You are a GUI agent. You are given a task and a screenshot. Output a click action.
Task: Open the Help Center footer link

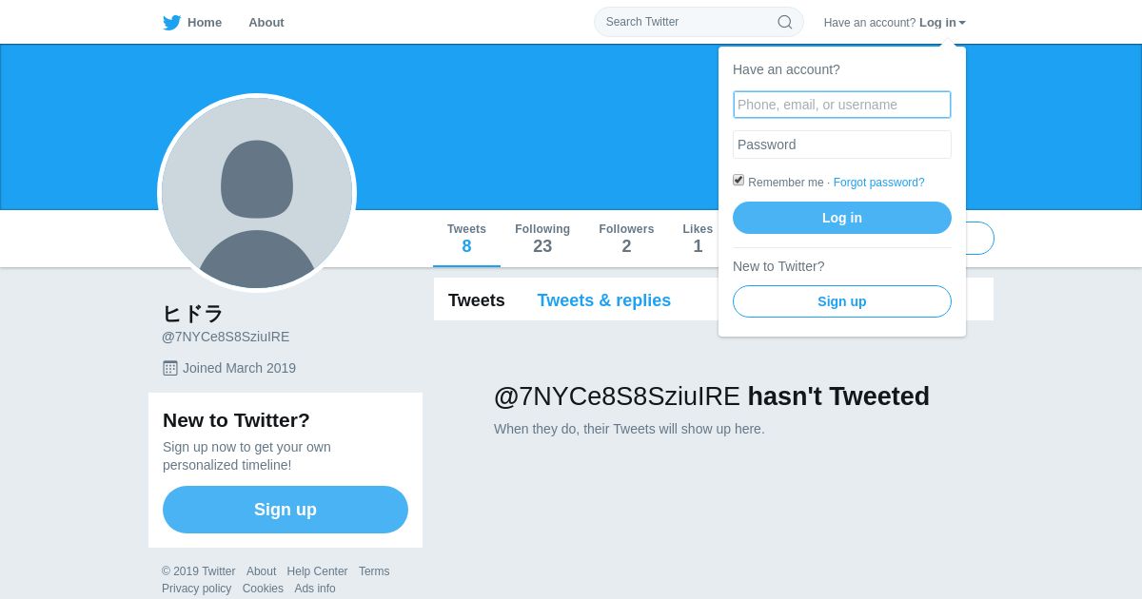pos(318,571)
